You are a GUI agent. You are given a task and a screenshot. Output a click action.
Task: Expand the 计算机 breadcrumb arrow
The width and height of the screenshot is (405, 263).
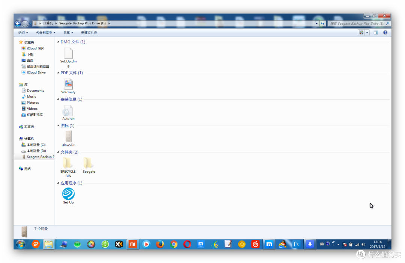coord(56,23)
